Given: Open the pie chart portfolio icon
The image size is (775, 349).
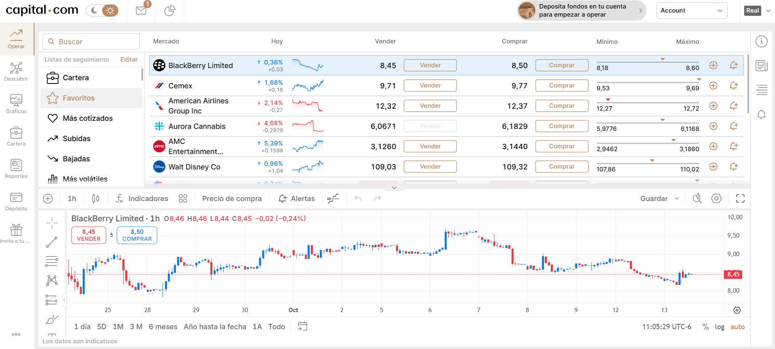Looking at the screenshot, I should pyautogui.click(x=169, y=11).
